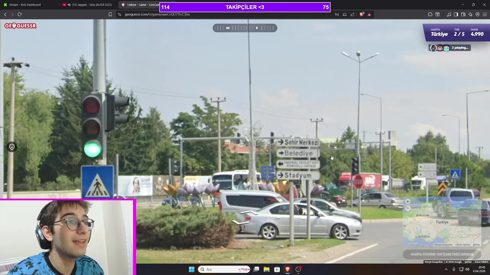
Task: Click the TAKİPÇİLER follower goal bar
Action: [245, 7]
